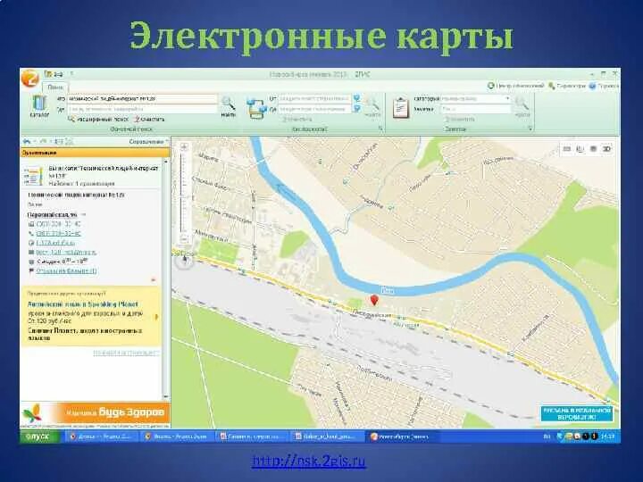Show address Первомайская, 96 on the map
This screenshot has height=482, width=643.
tap(52, 214)
